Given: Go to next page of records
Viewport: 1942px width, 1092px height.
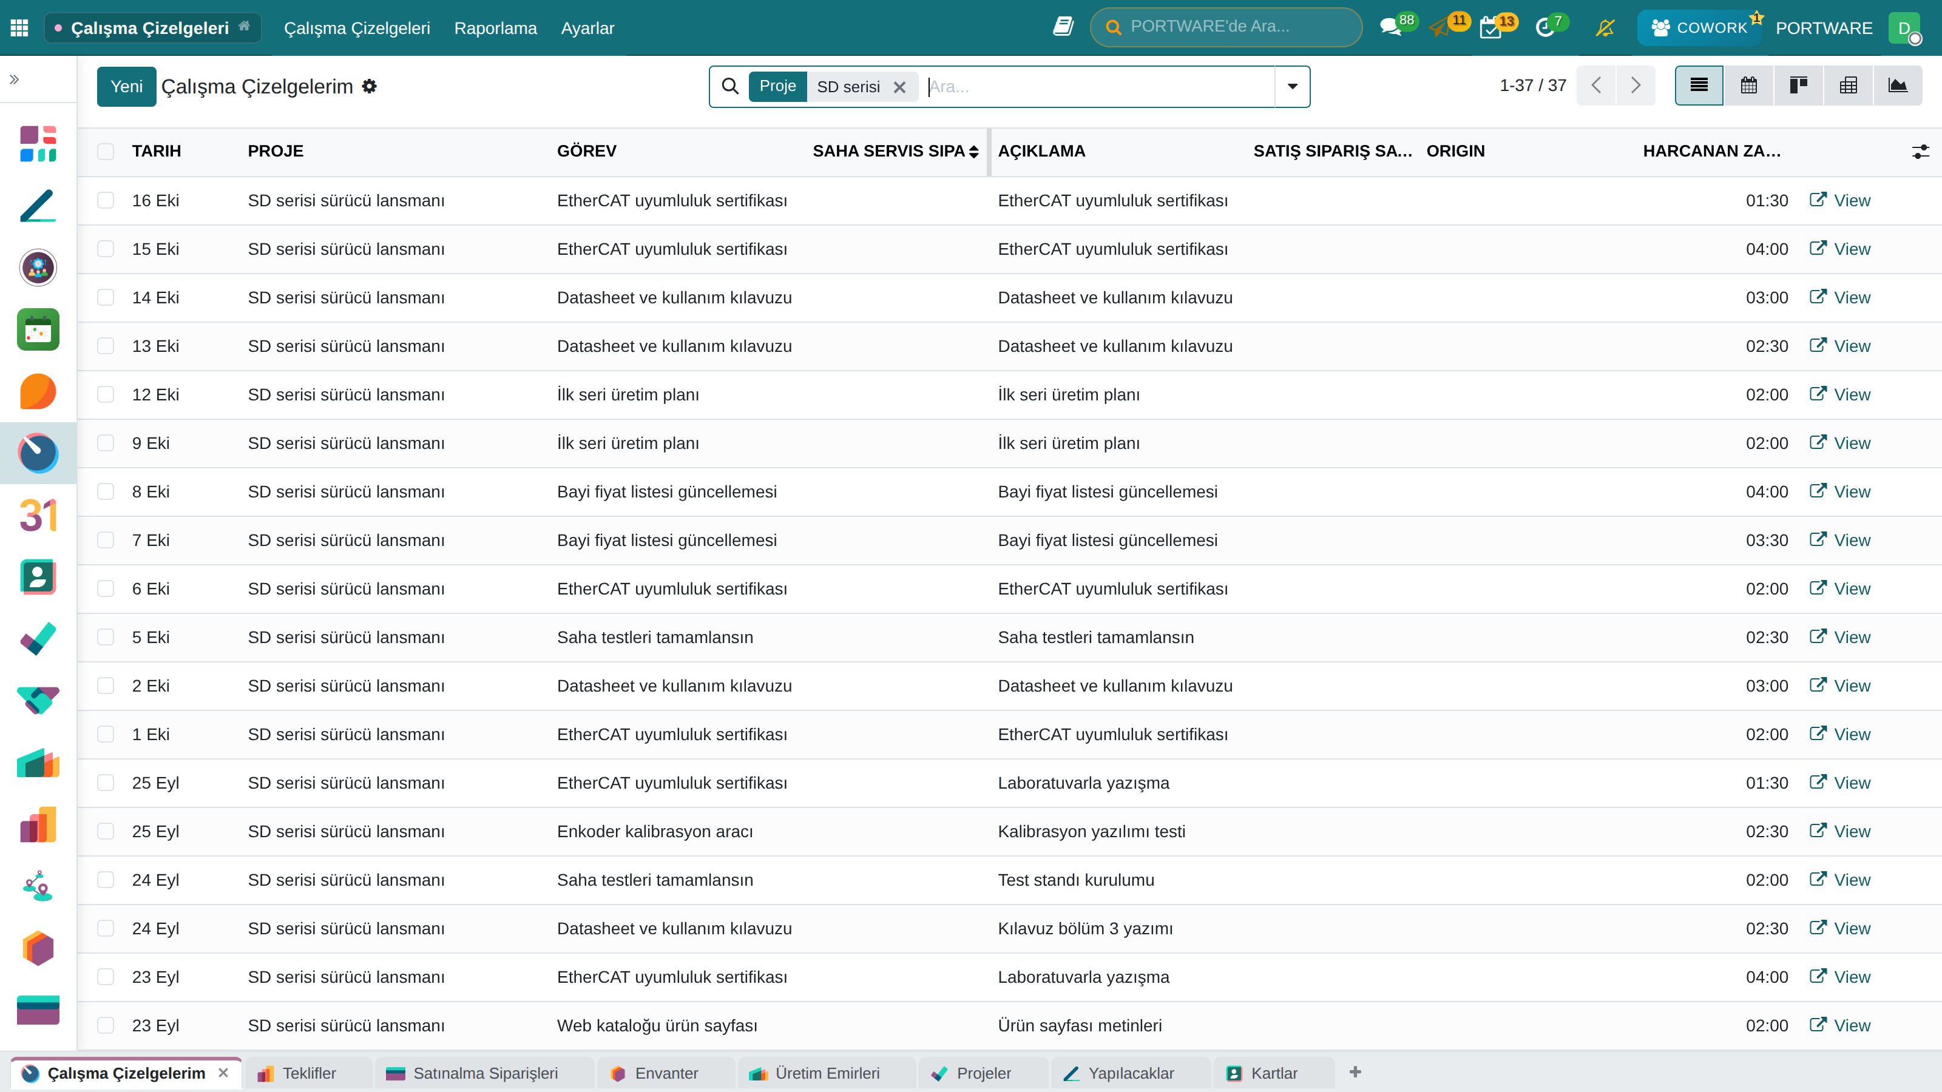Looking at the screenshot, I should click(1635, 85).
